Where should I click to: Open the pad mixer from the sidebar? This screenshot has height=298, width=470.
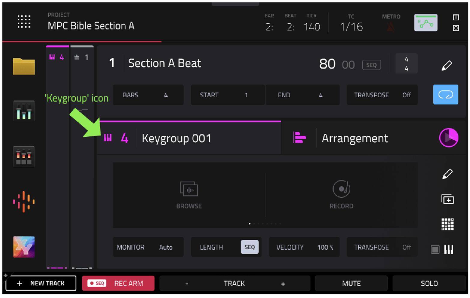(24, 156)
